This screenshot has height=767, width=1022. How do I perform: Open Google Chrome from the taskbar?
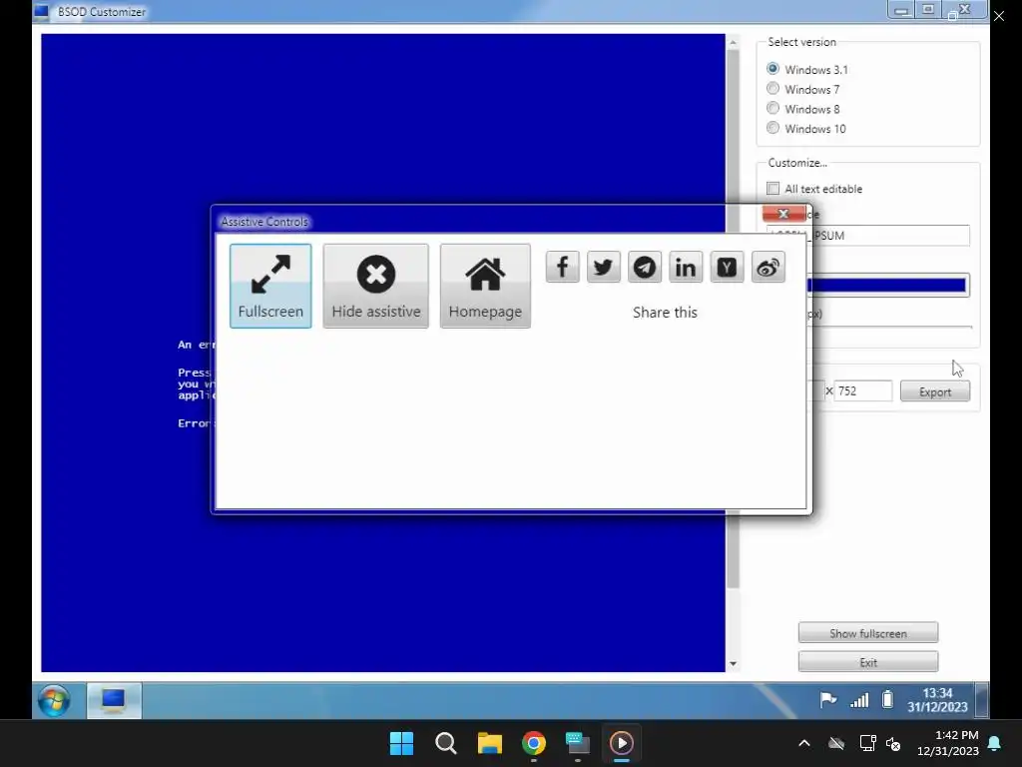[x=534, y=743]
